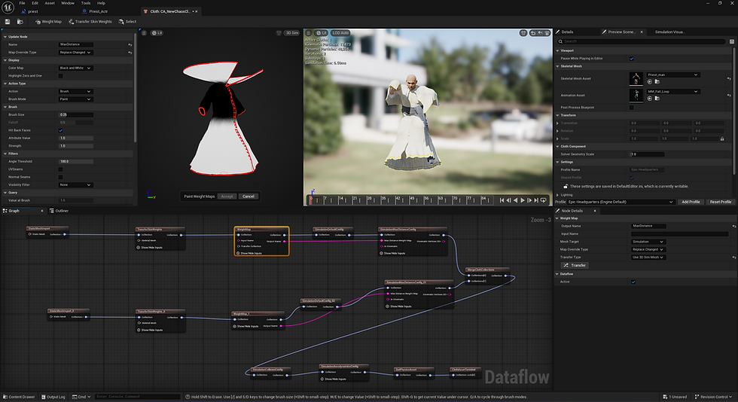Click the Transfer Skin Weights tool

(90, 22)
